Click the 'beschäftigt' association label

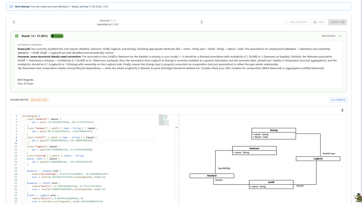(224, 168)
